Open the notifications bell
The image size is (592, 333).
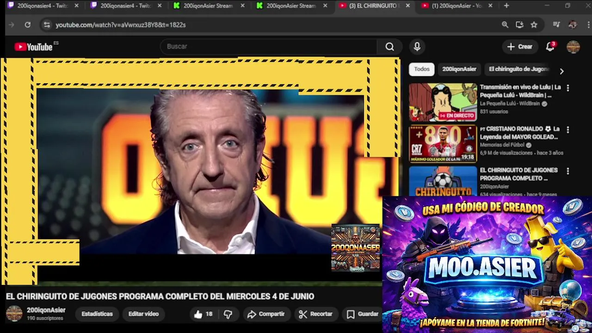tap(550, 47)
